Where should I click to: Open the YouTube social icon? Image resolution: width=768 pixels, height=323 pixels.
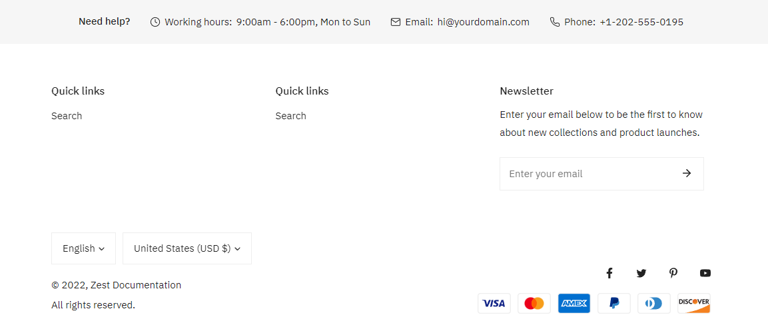pos(705,273)
